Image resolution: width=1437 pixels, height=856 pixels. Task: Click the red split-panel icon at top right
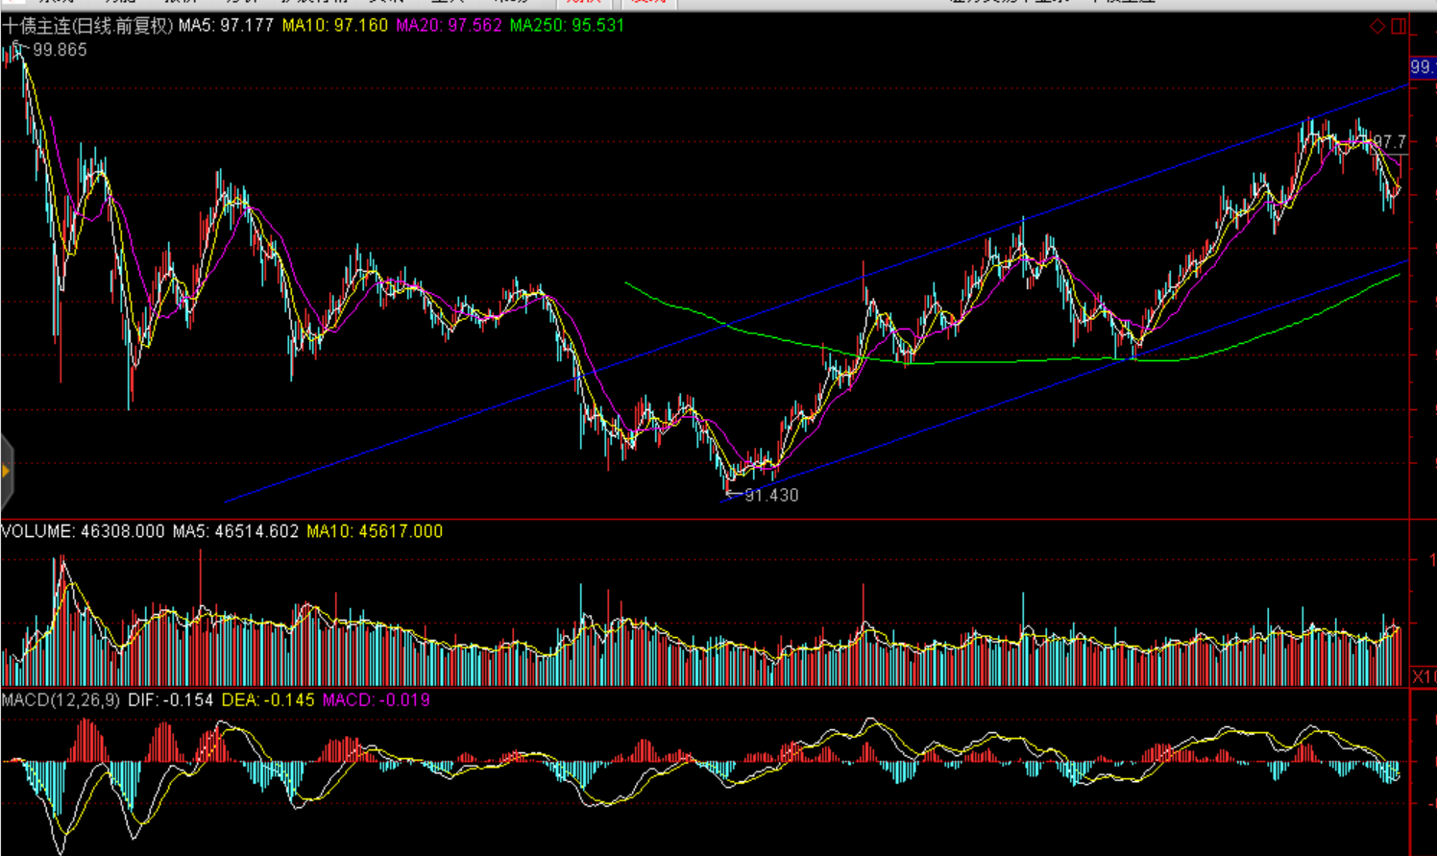[1399, 26]
